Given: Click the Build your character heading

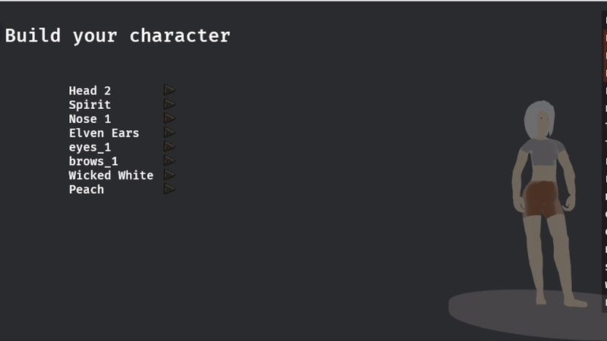Looking at the screenshot, I should tap(118, 36).
